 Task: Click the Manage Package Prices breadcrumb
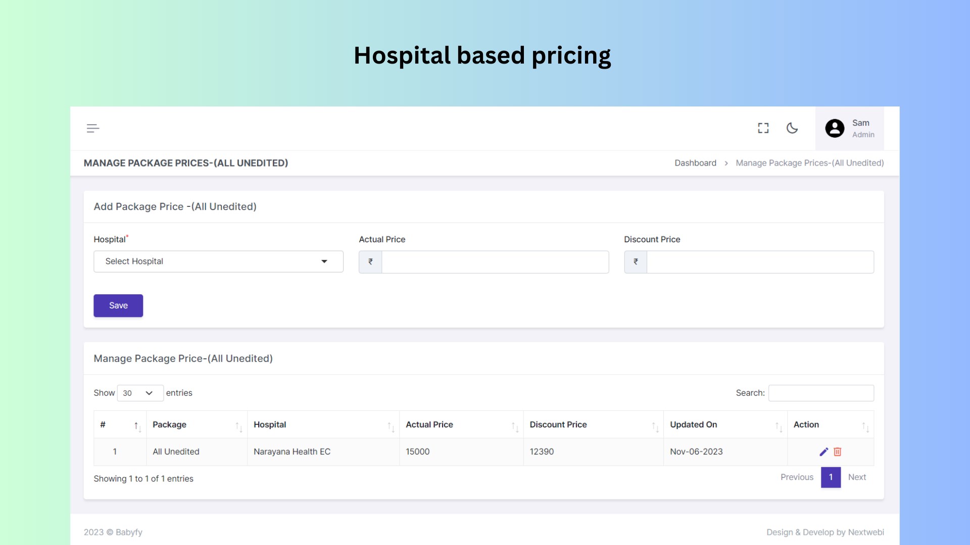(809, 162)
